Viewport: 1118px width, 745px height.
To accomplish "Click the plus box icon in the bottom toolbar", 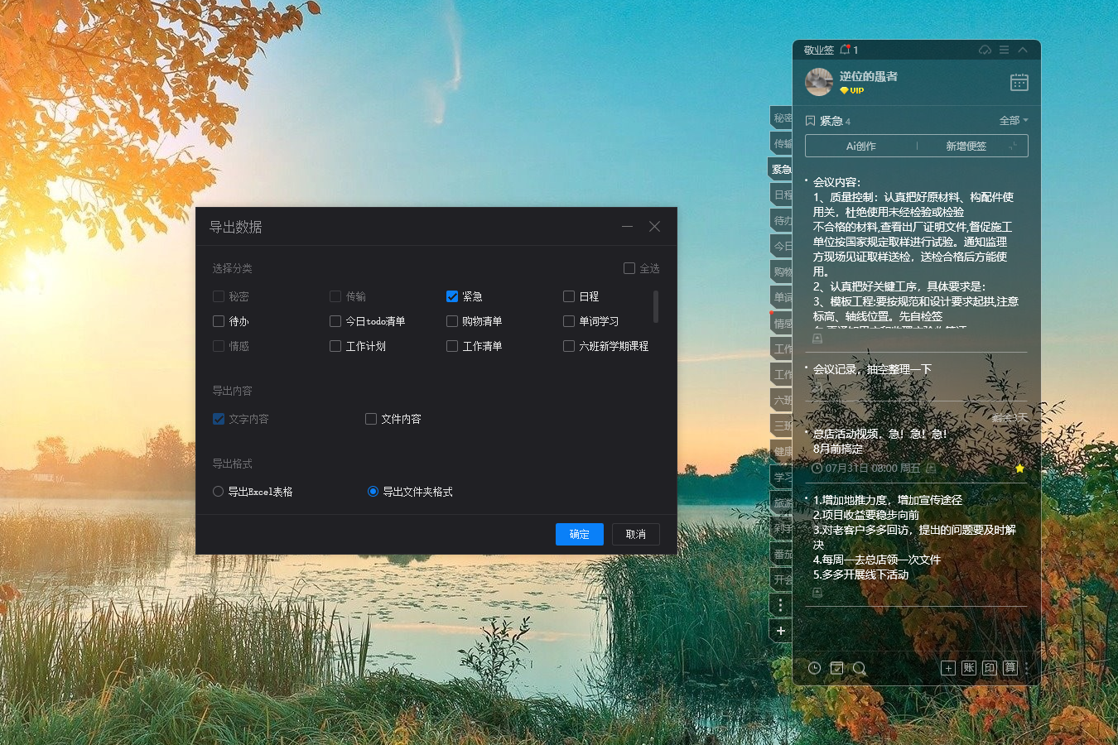I will 948,668.
